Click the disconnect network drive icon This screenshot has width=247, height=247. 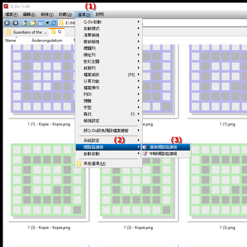(x=145, y=154)
